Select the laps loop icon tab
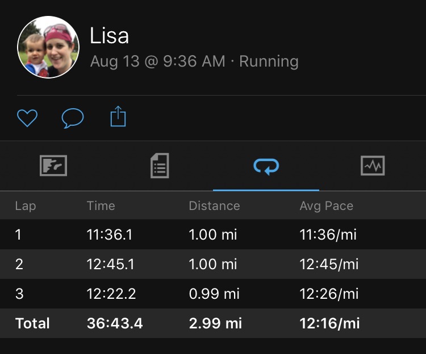The image size is (426, 354). pos(266,166)
